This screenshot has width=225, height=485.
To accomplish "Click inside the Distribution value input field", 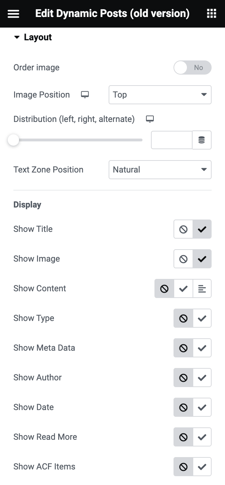I will [171, 140].
